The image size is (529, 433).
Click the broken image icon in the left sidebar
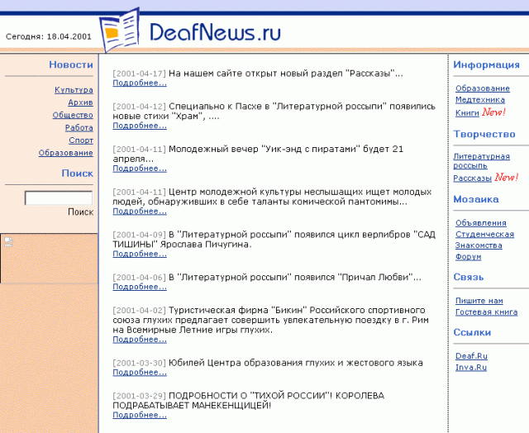pos(8,242)
